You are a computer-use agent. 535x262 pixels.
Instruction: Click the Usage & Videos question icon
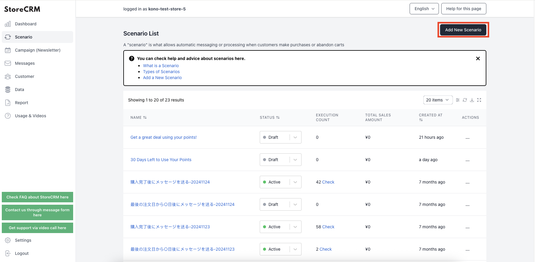tap(8, 116)
